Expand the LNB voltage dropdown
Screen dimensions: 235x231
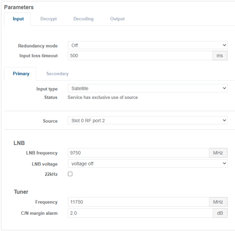pyautogui.click(x=147, y=164)
